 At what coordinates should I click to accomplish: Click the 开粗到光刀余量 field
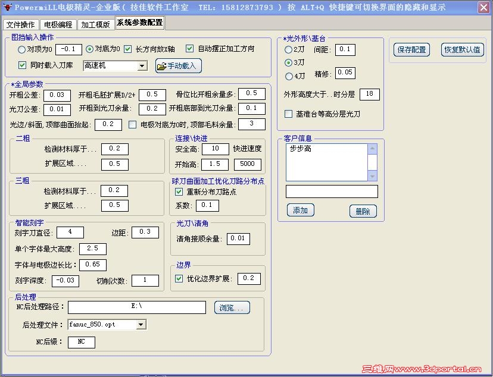152,109
